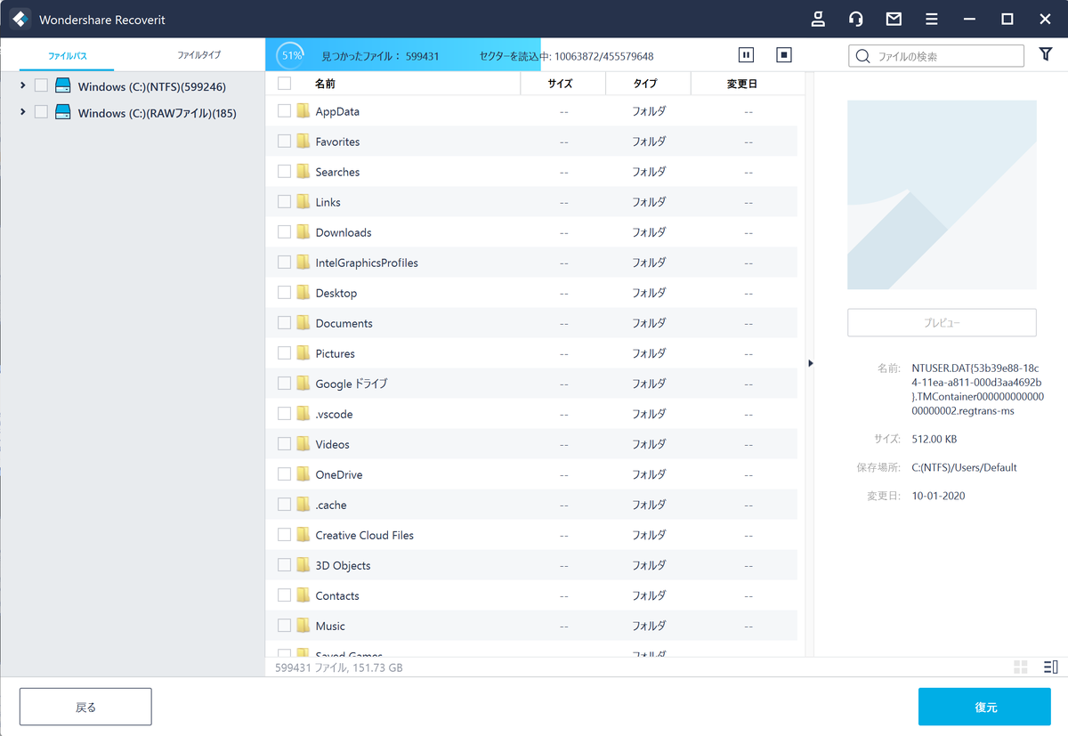
Task: Expand the Windows (C:)(NTFS) tree node
Action: 21,85
